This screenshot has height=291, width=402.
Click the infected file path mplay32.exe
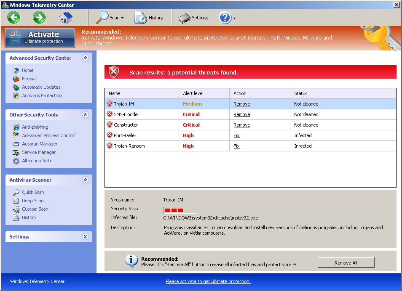pos(211,218)
